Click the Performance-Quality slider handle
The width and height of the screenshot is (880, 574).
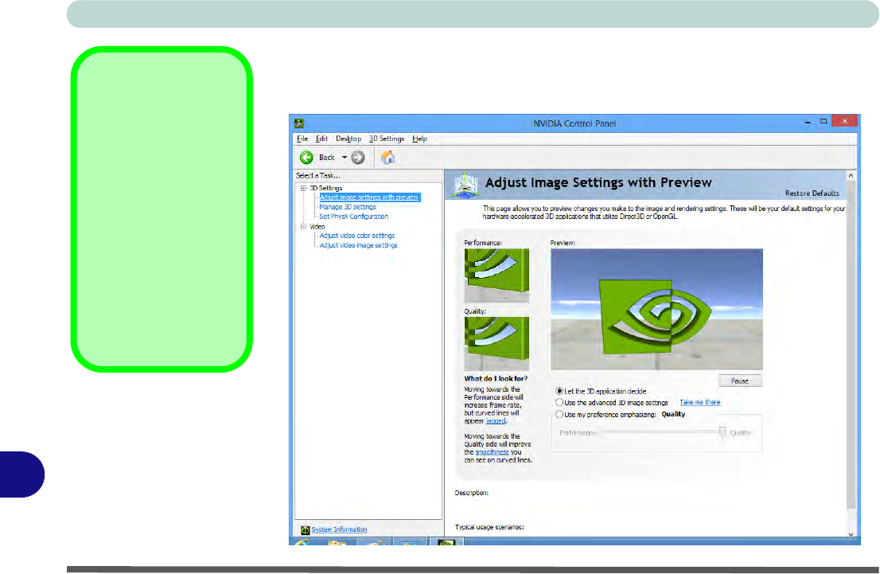click(x=722, y=432)
